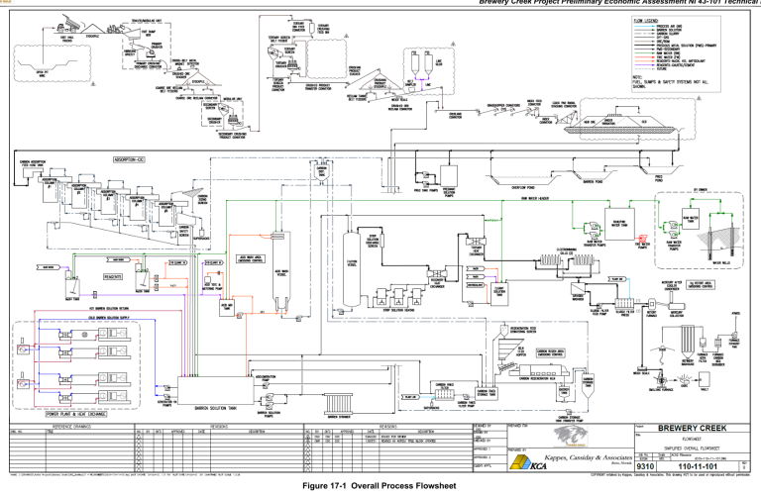Click the 'SMELTING FURNACE' caption

661,389
